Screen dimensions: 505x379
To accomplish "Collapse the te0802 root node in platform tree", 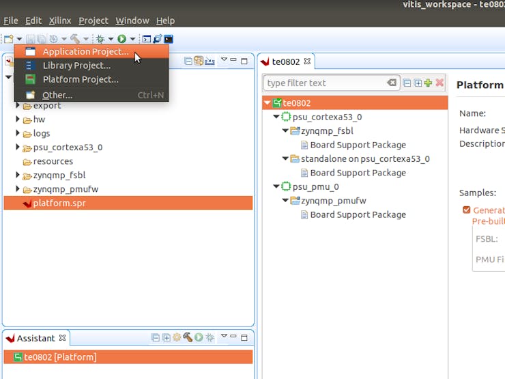I will point(267,103).
